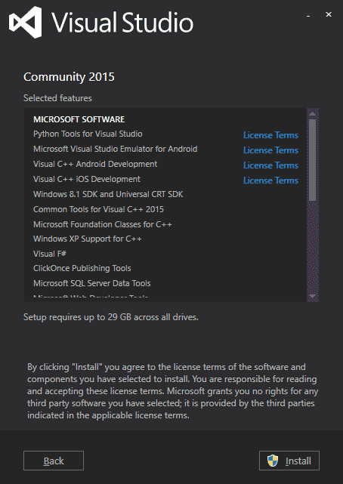
Task: Click the Install button
Action: coord(289,461)
